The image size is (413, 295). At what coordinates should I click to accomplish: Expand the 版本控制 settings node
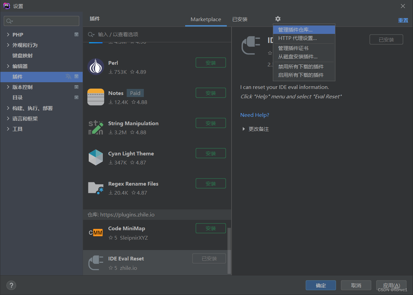click(x=8, y=87)
